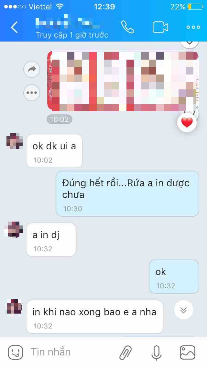Tap 'in khi nao xong bao e a nha' message
This screenshot has height=368, width=207.
pyautogui.click(x=94, y=316)
